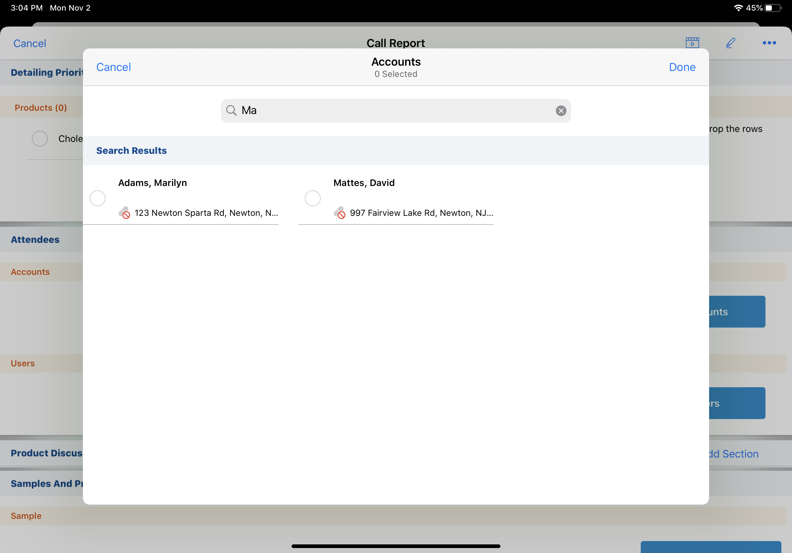Tap the no-sample pill icon for Adams, Marilyn

124,213
